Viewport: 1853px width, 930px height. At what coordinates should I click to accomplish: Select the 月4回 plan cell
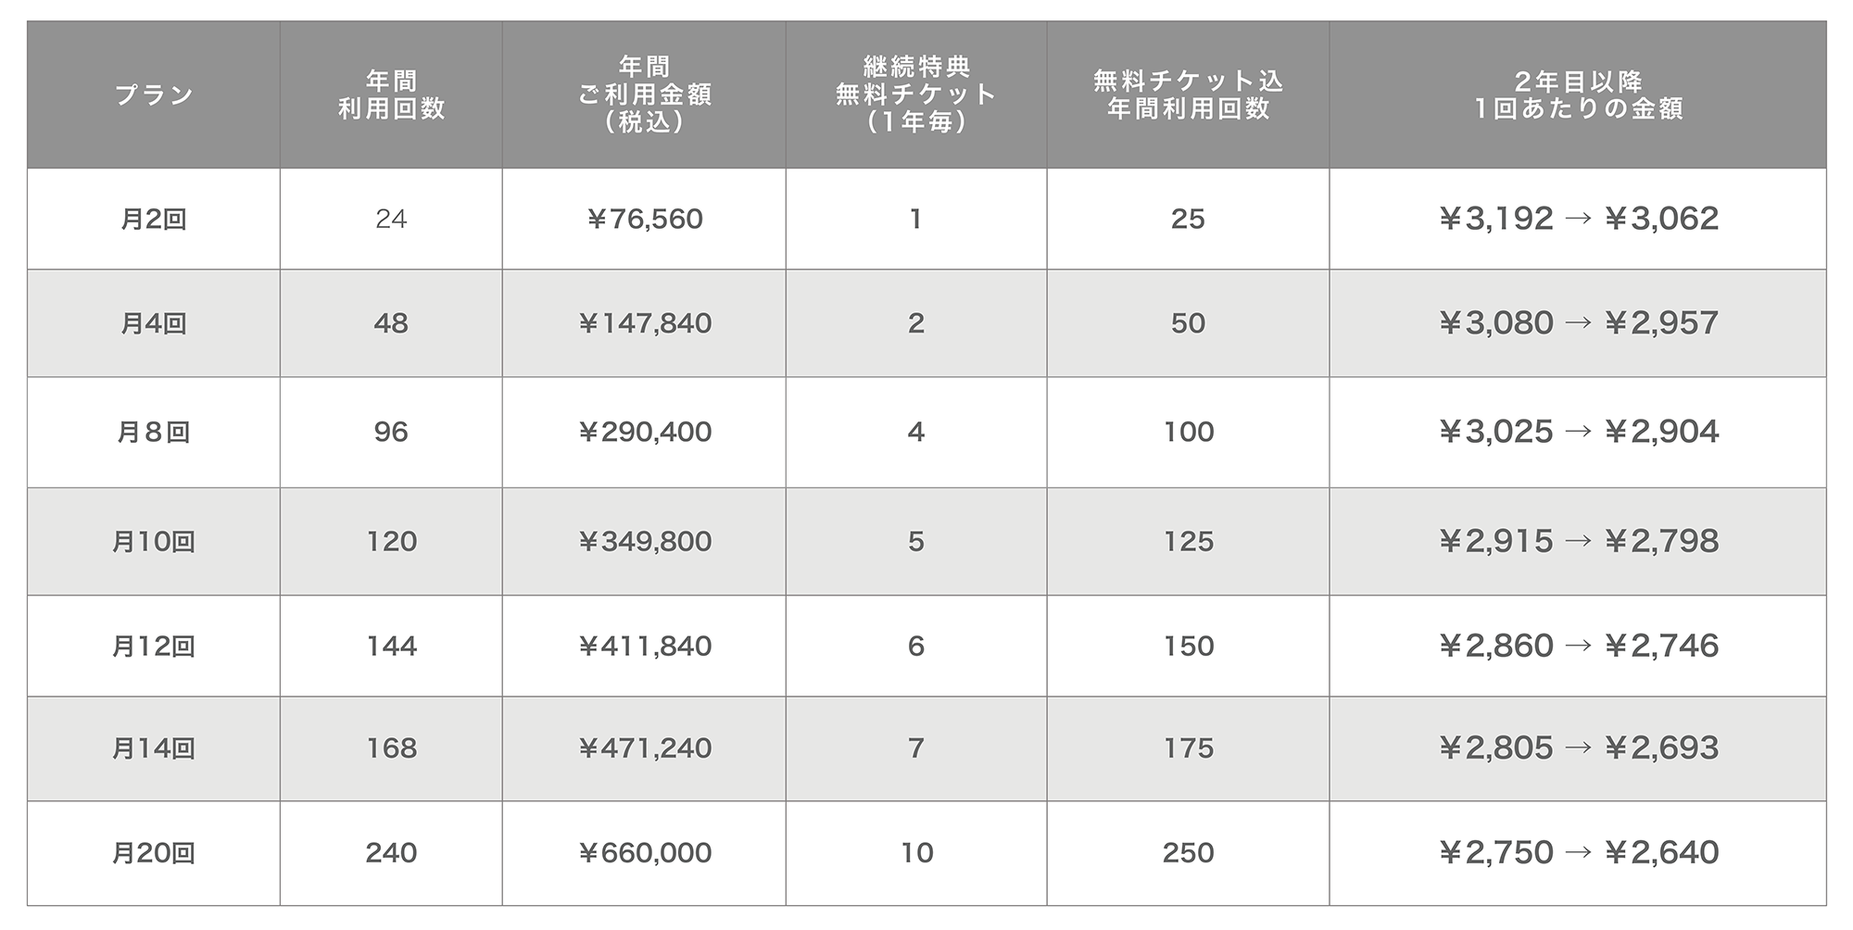click(154, 323)
